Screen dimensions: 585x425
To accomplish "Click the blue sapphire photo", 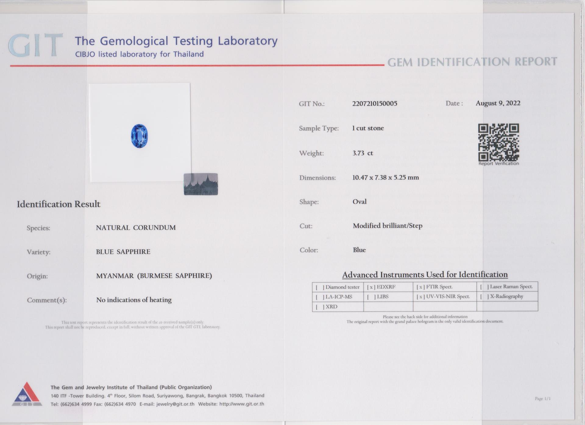I will (139, 136).
